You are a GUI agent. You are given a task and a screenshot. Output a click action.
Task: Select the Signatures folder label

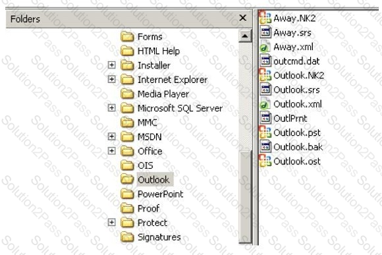point(159,237)
